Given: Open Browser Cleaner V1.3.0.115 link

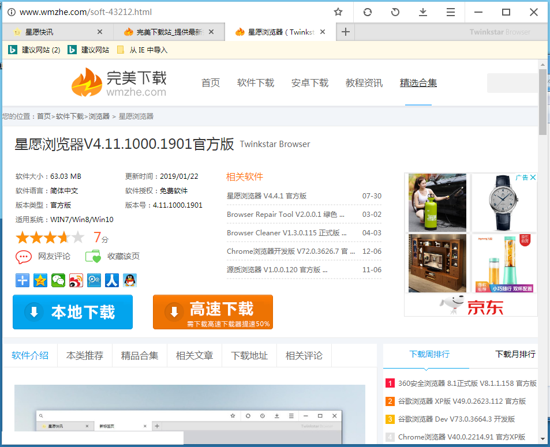Looking at the screenshot, I should click(287, 233).
